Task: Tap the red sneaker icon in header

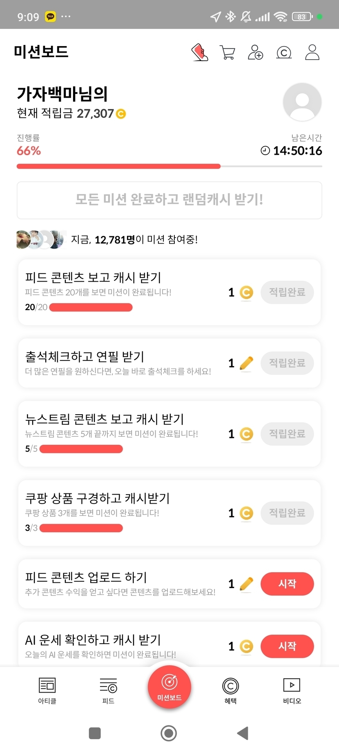Action: pos(200,53)
